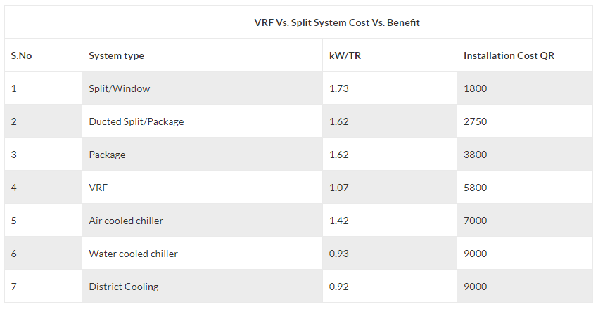The width and height of the screenshot is (598, 309).
Task: Select the 'System type' column header
Action: point(116,55)
